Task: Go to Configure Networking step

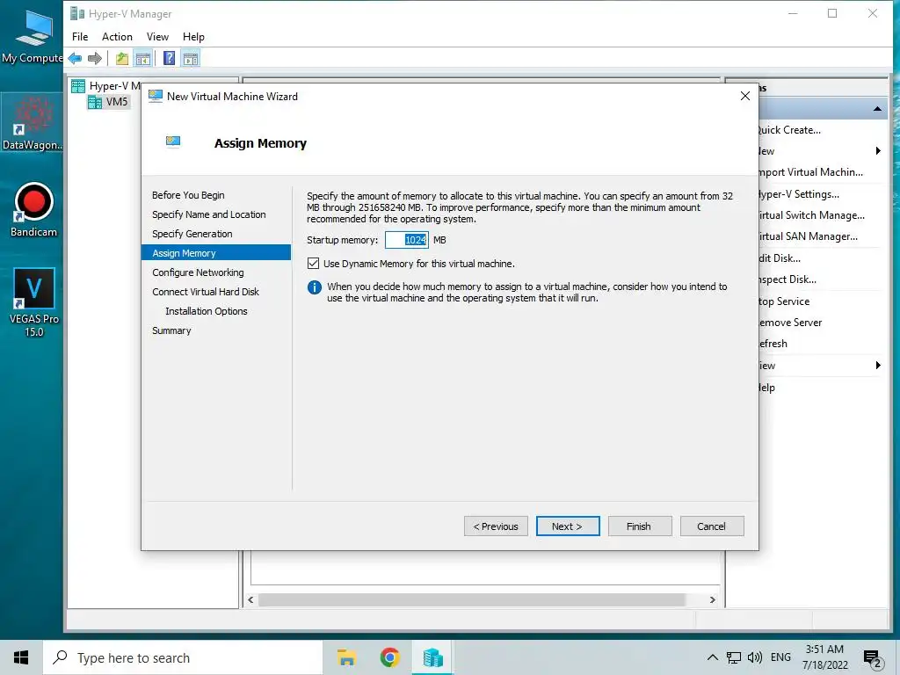Action: 198,272
